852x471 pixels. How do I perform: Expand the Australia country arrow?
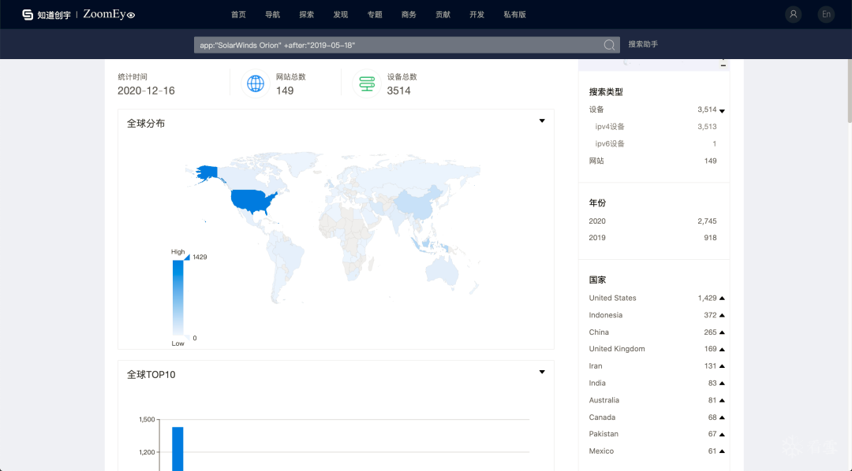click(x=722, y=400)
